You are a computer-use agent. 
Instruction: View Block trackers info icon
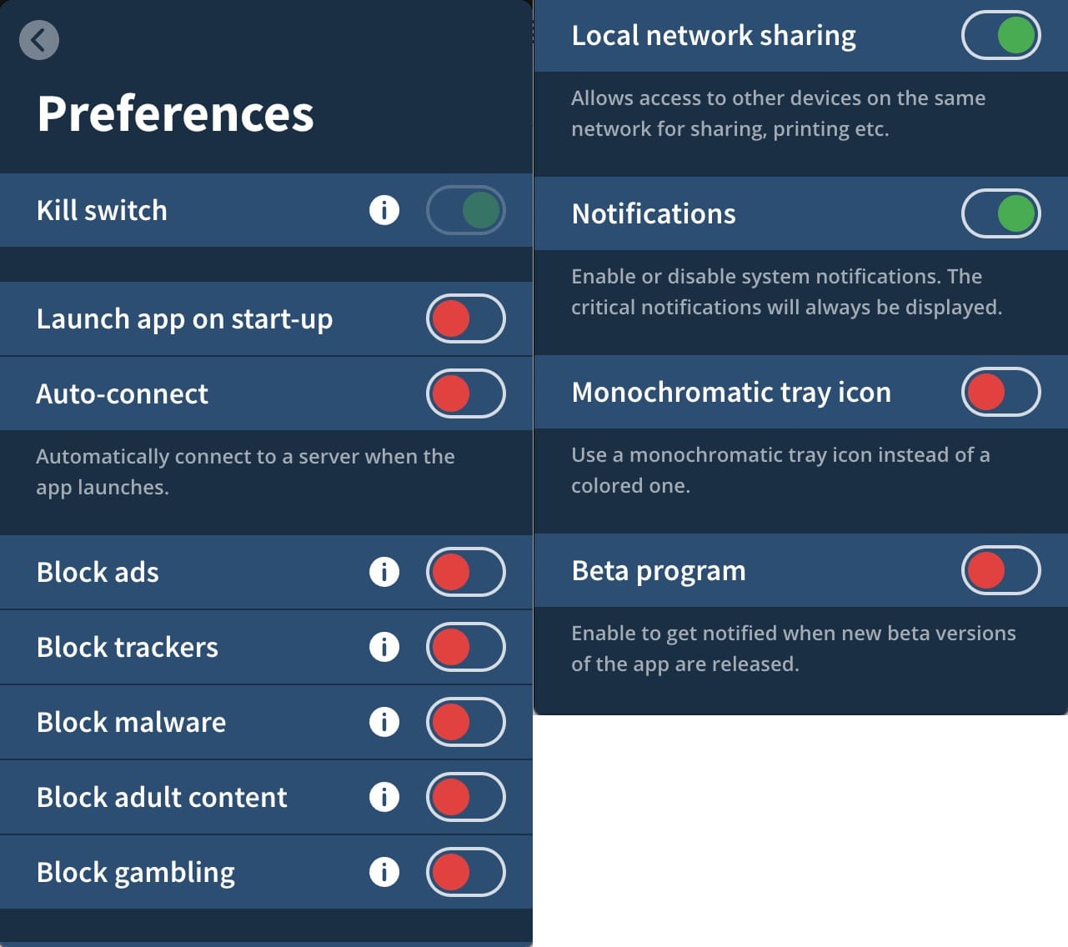point(384,647)
